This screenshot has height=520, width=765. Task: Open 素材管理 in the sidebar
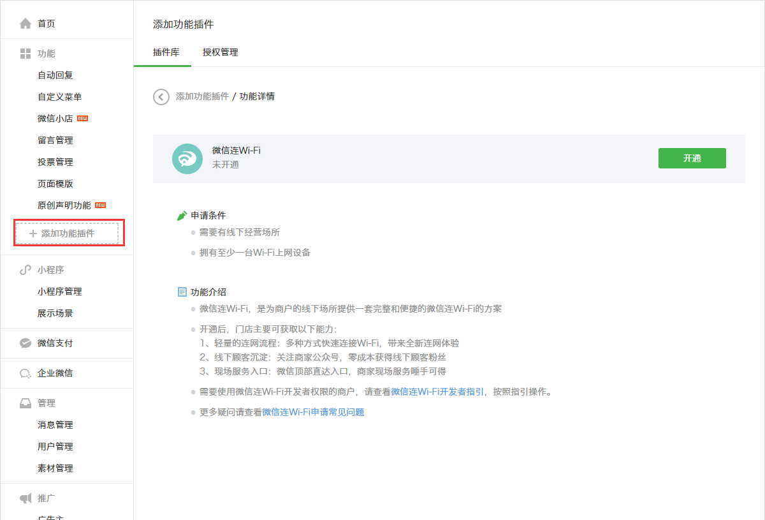(x=55, y=468)
